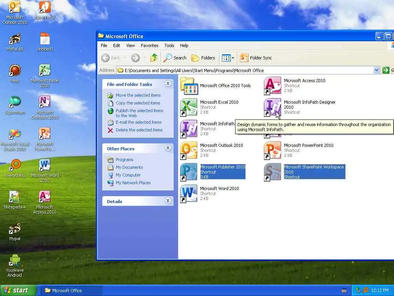The image size is (394, 296).
Task: Open the View menu
Action: pos(130,45)
